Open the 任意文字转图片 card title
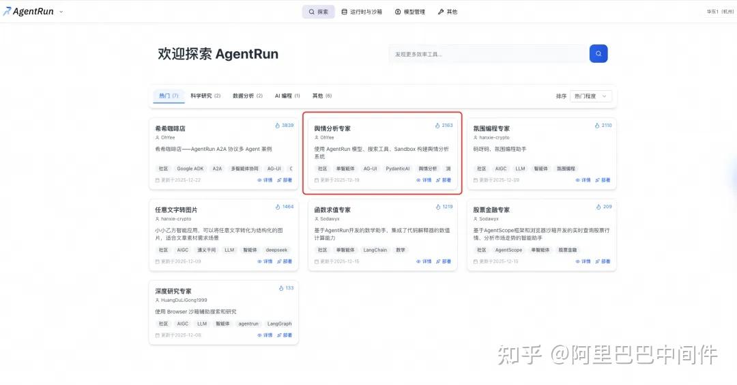The height and width of the screenshot is (385, 737). tap(176, 210)
